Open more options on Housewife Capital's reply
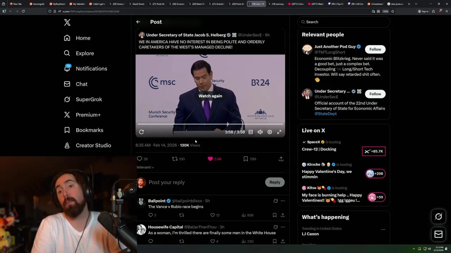Screen dimensions: 451x253 (283, 227)
